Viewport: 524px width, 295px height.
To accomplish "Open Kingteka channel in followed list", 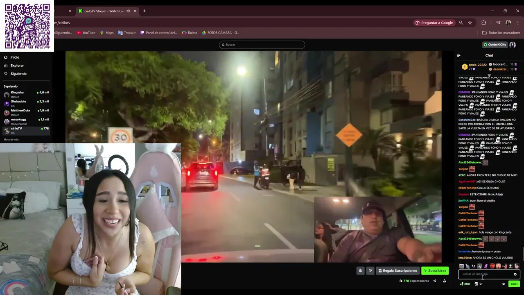I will point(26,94).
